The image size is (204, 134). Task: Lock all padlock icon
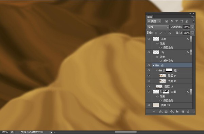(169, 33)
